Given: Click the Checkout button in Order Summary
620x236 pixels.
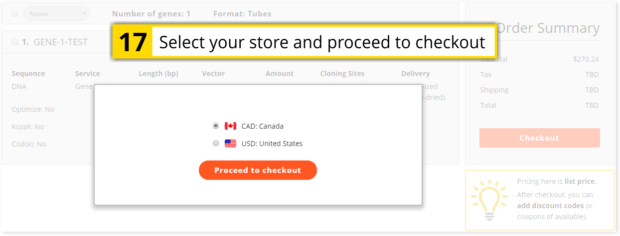Looking at the screenshot, I should pos(539,138).
